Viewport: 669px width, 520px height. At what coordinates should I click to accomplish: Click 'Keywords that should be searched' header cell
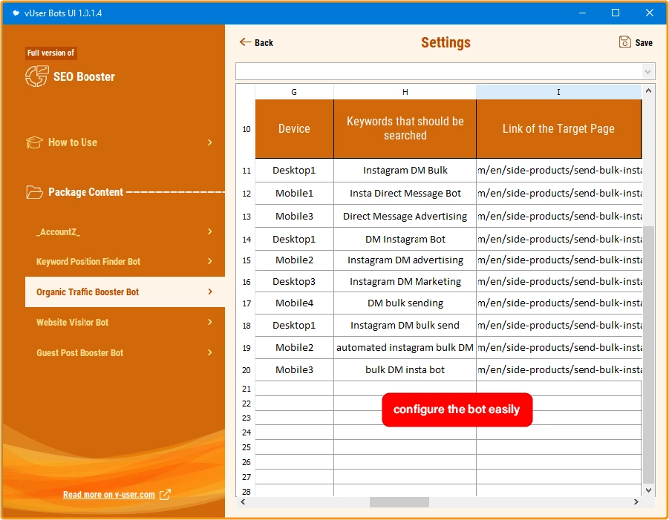(x=405, y=129)
